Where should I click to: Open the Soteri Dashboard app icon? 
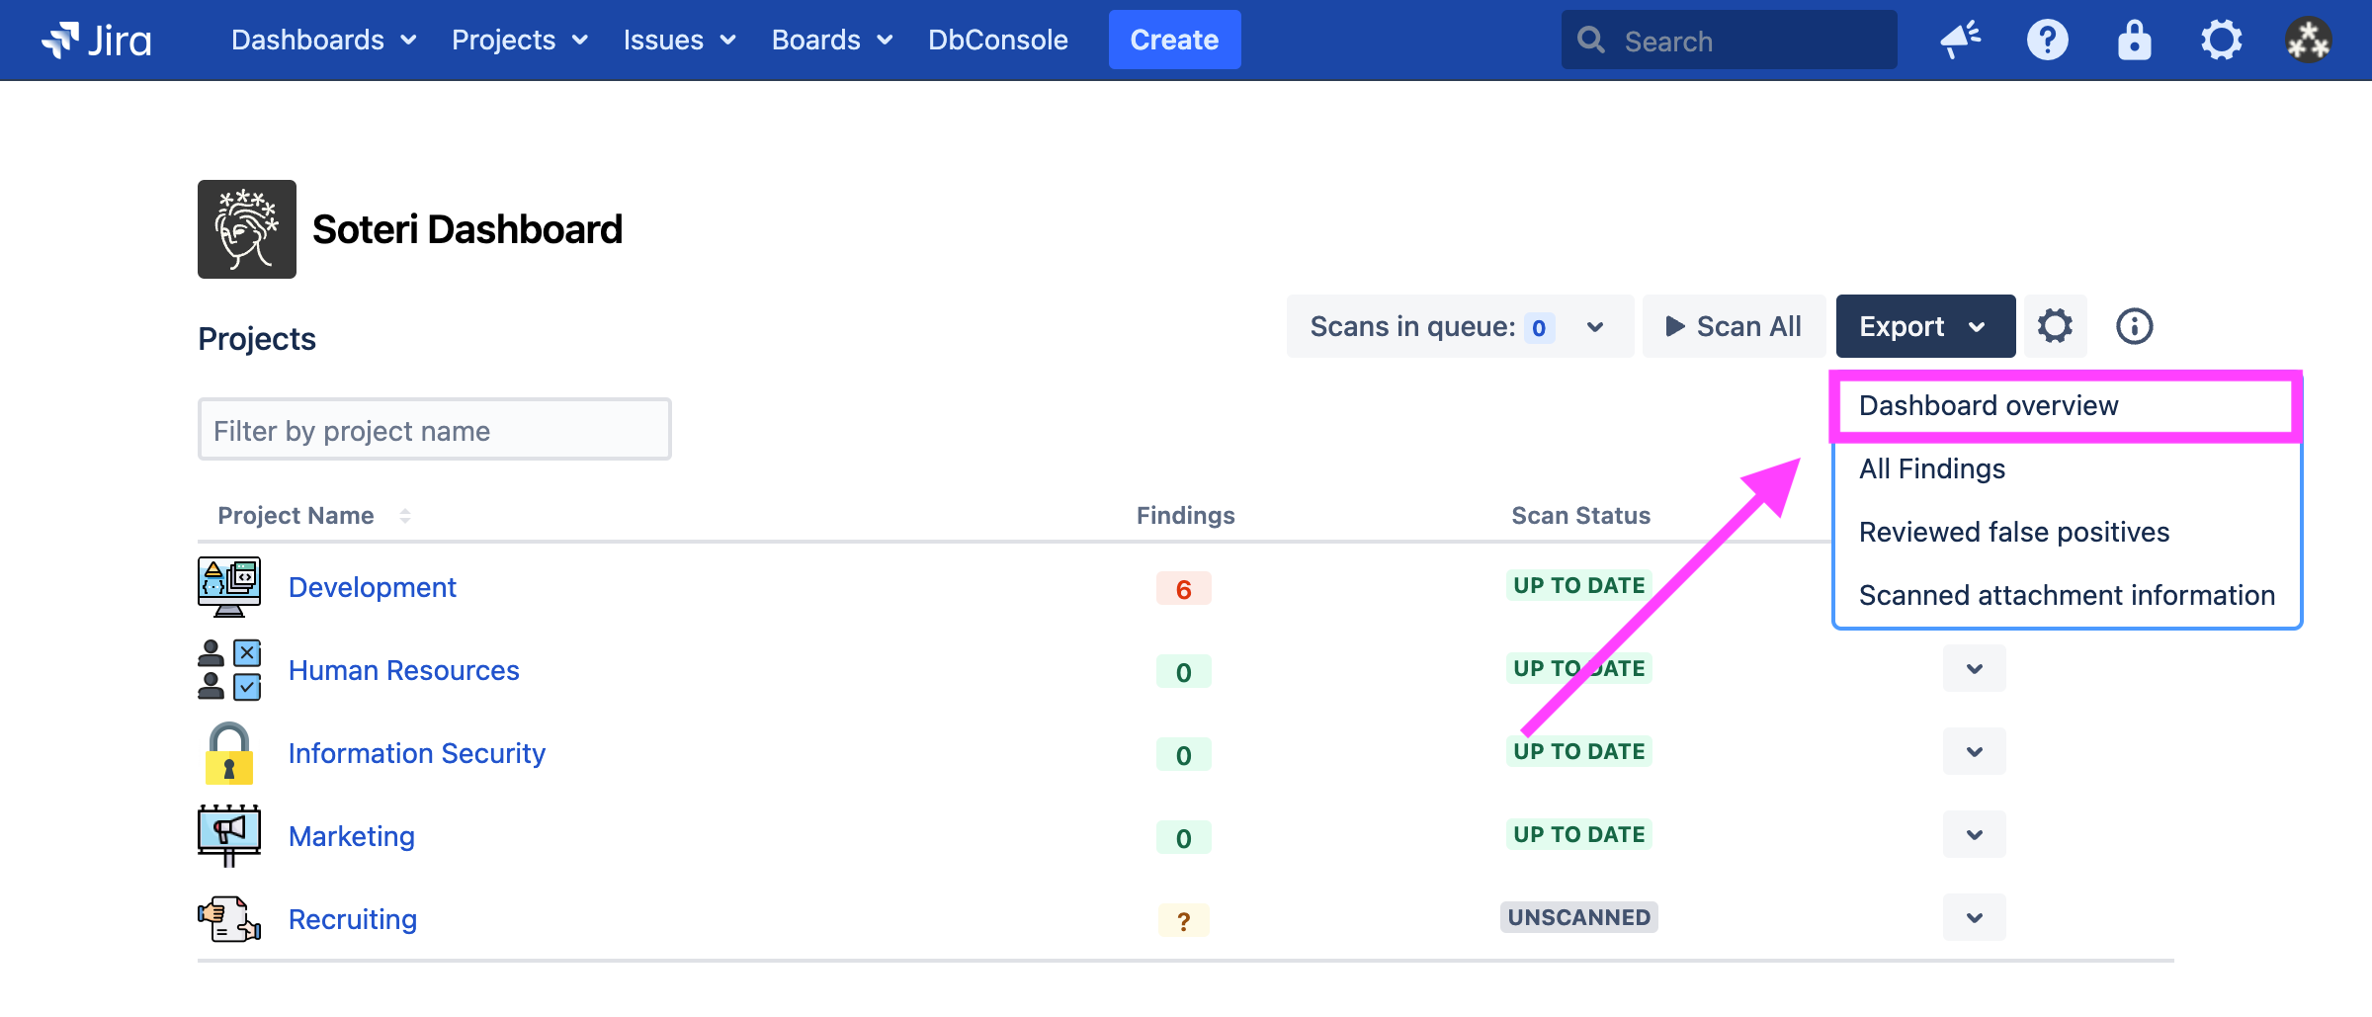(x=246, y=228)
